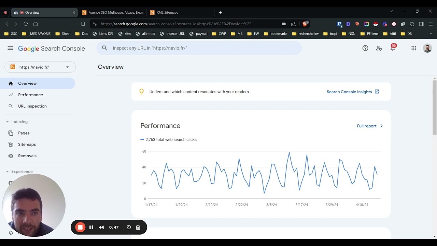Click the camera icon in address bar
Viewport: 437px width, 246px height.
284,24
